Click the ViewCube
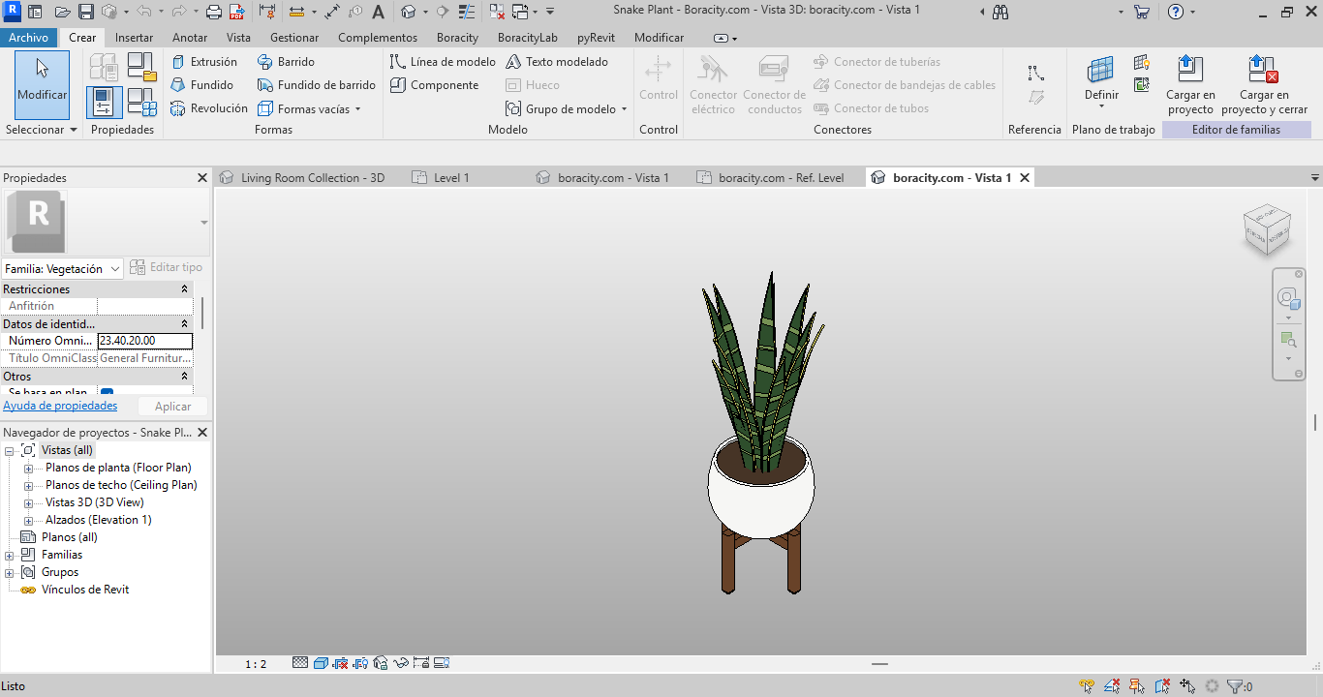The height and width of the screenshot is (697, 1323). tap(1266, 229)
